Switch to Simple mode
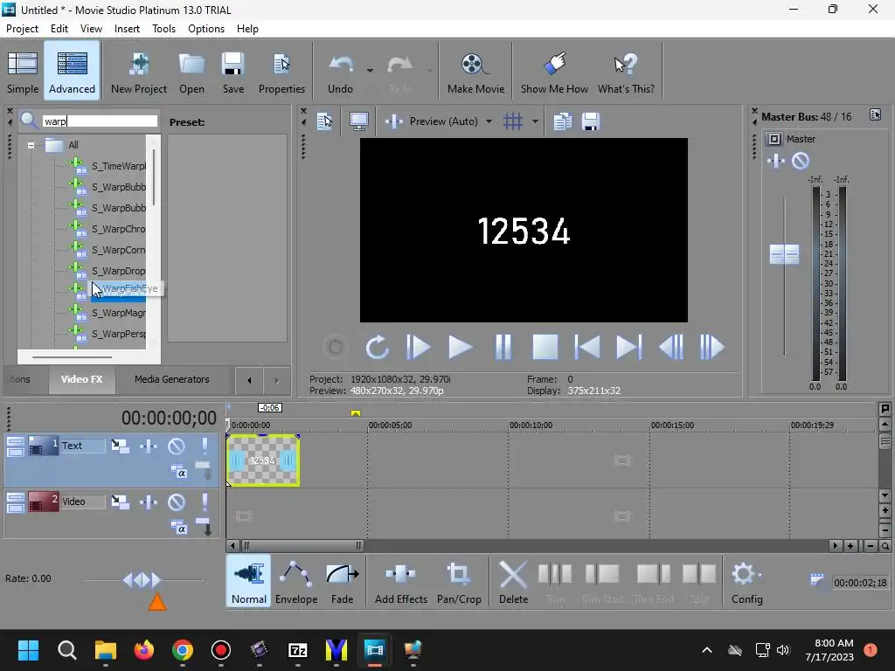The width and height of the screenshot is (895, 671). point(23,73)
